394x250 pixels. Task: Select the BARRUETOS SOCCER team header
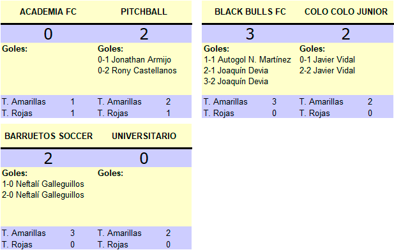[49, 136]
